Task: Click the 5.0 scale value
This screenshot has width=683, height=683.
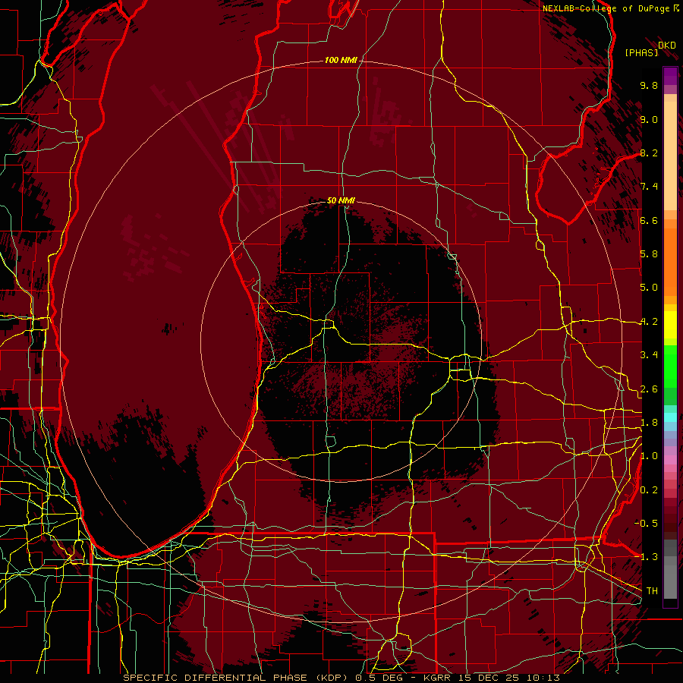Action: (649, 288)
